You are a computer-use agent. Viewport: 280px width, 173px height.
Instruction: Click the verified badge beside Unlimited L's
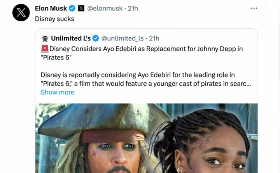point(96,38)
